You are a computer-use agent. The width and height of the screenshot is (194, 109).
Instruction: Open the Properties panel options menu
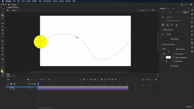(189, 8)
